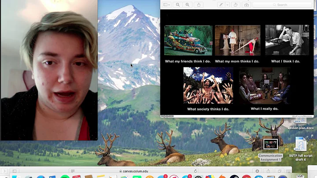The width and height of the screenshot is (317, 178).
Task: Click the Safari share button
Action: (x=268, y=171)
